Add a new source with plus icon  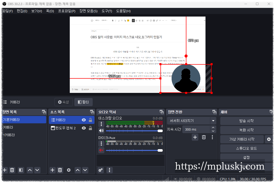52,170
